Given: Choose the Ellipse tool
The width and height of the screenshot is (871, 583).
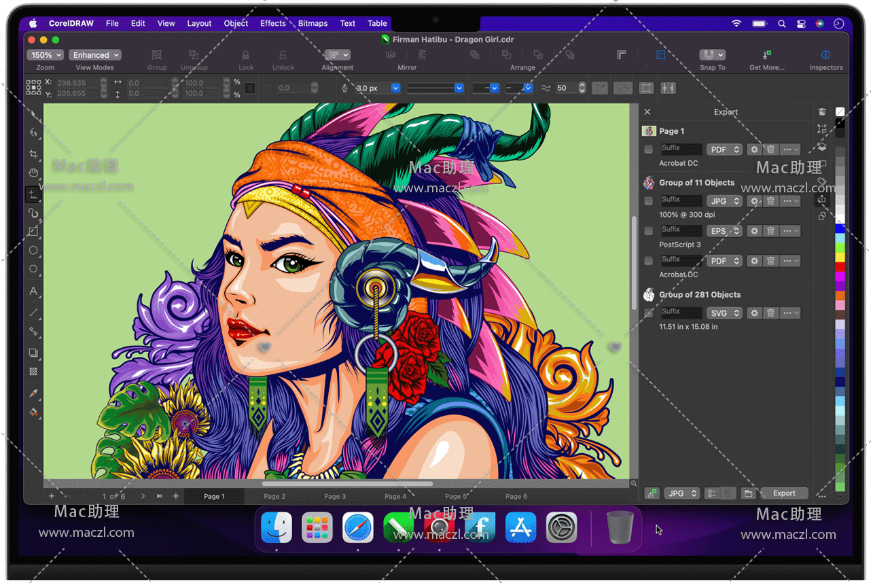Looking at the screenshot, I should [33, 250].
